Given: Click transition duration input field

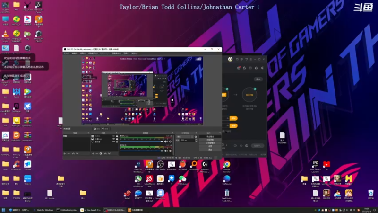Looking at the screenshot, I should click(x=187, y=140).
